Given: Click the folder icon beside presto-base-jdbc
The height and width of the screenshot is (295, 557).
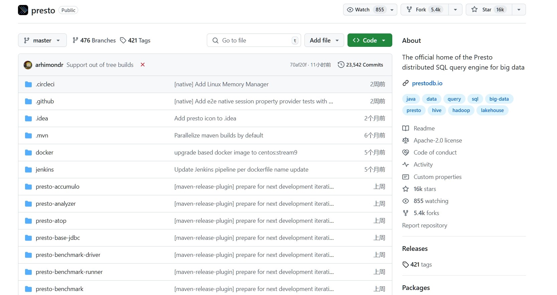Looking at the screenshot, I should point(28,238).
